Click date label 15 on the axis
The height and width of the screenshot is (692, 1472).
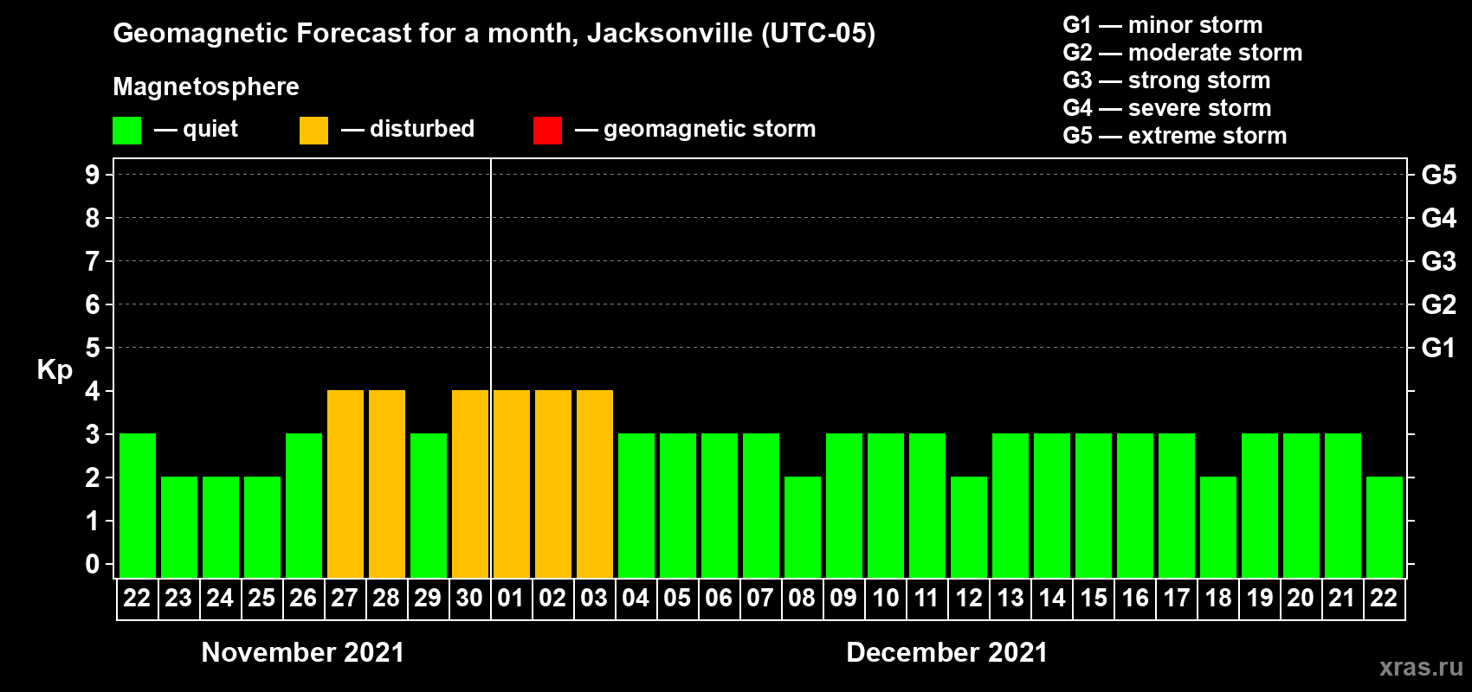coord(1093,598)
